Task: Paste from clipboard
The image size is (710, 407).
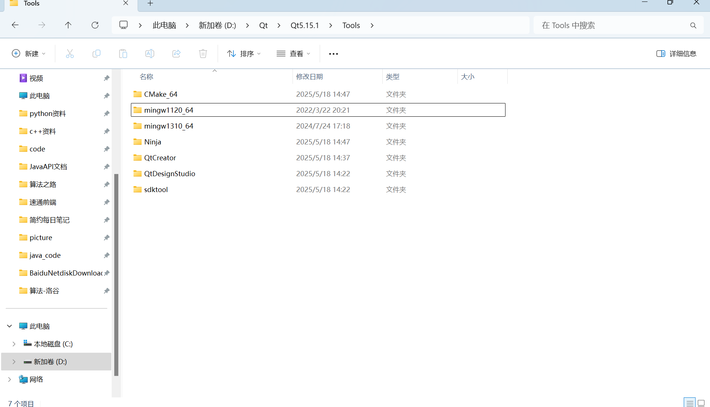Action: coord(123,54)
